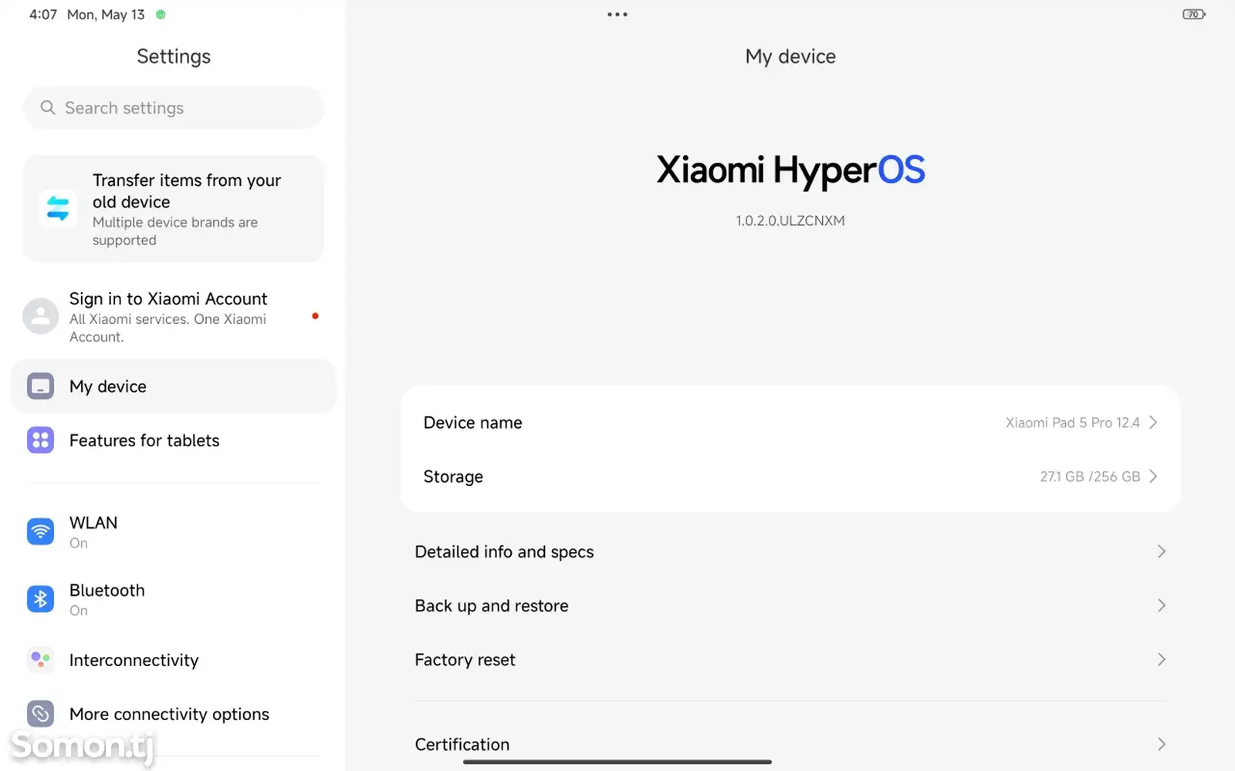Open Sign in to Xiaomi Account
1235x771 pixels.
(x=174, y=317)
